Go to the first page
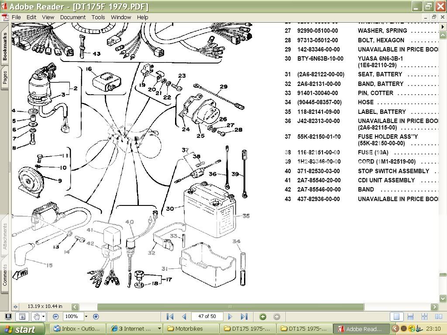Screen dimensions: 447x335 coord(170,317)
